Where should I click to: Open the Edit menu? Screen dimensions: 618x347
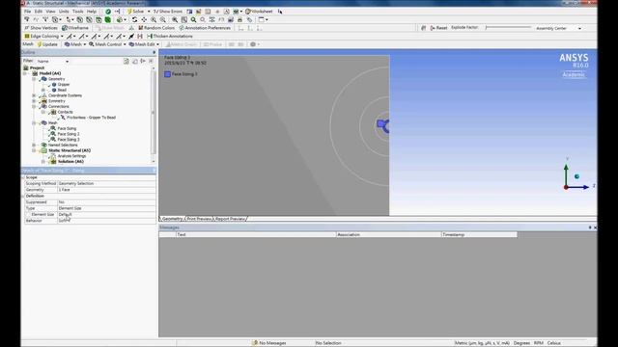(39, 12)
